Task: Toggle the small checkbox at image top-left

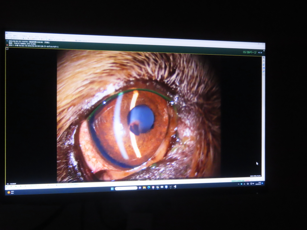Action: 7,49
